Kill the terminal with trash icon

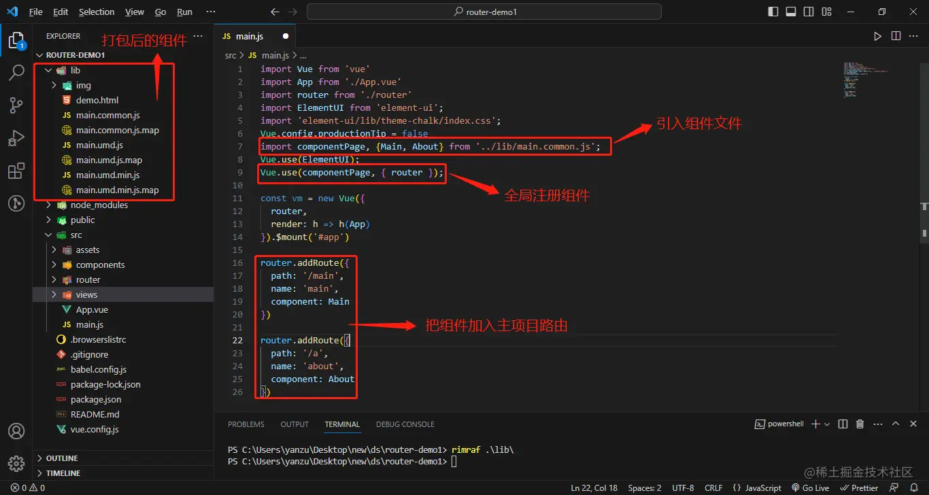[x=860, y=424]
